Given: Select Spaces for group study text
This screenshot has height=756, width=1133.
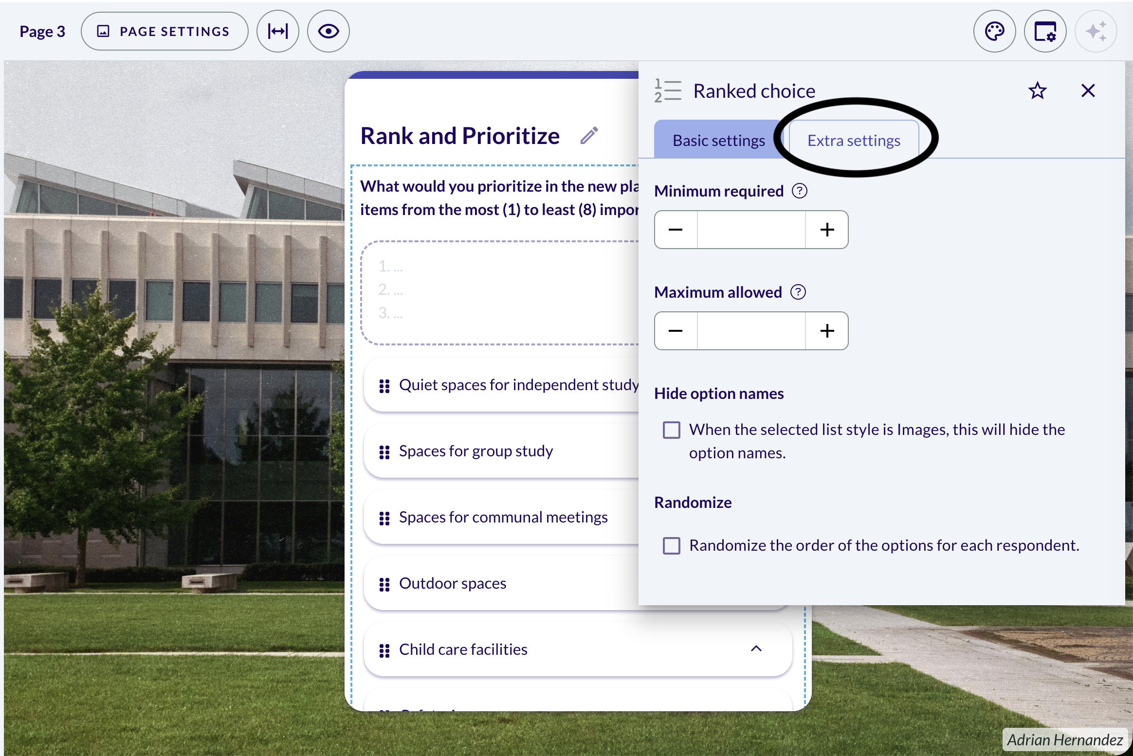Looking at the screenshot, I should click(476, 451).
